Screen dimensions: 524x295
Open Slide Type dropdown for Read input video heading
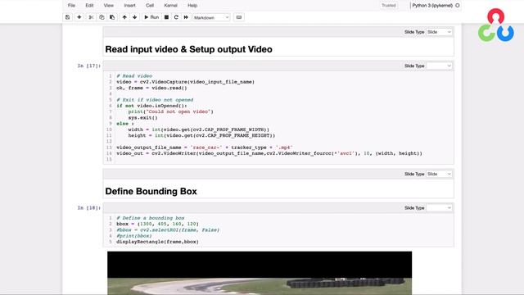pyautogui.click(x=439, y=32)
